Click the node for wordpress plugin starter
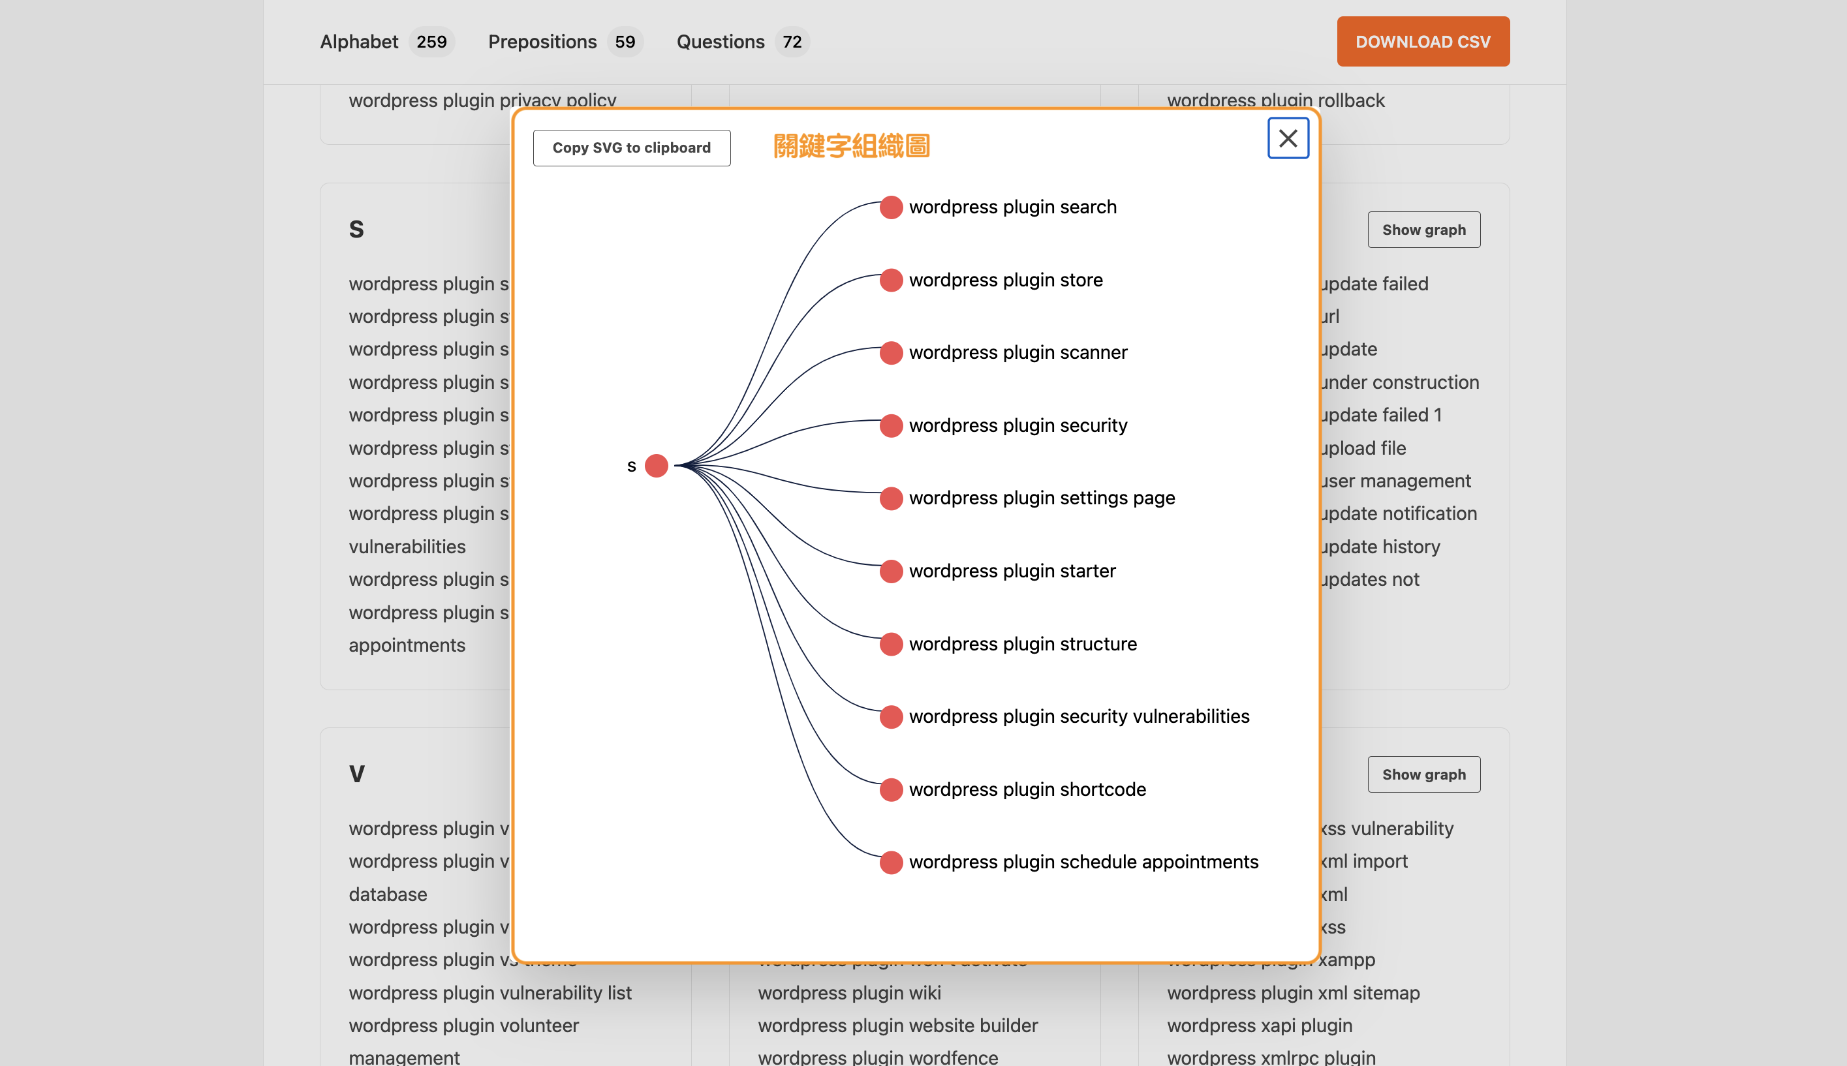Screen dimensions: 1847x1066 coord(891,571)
